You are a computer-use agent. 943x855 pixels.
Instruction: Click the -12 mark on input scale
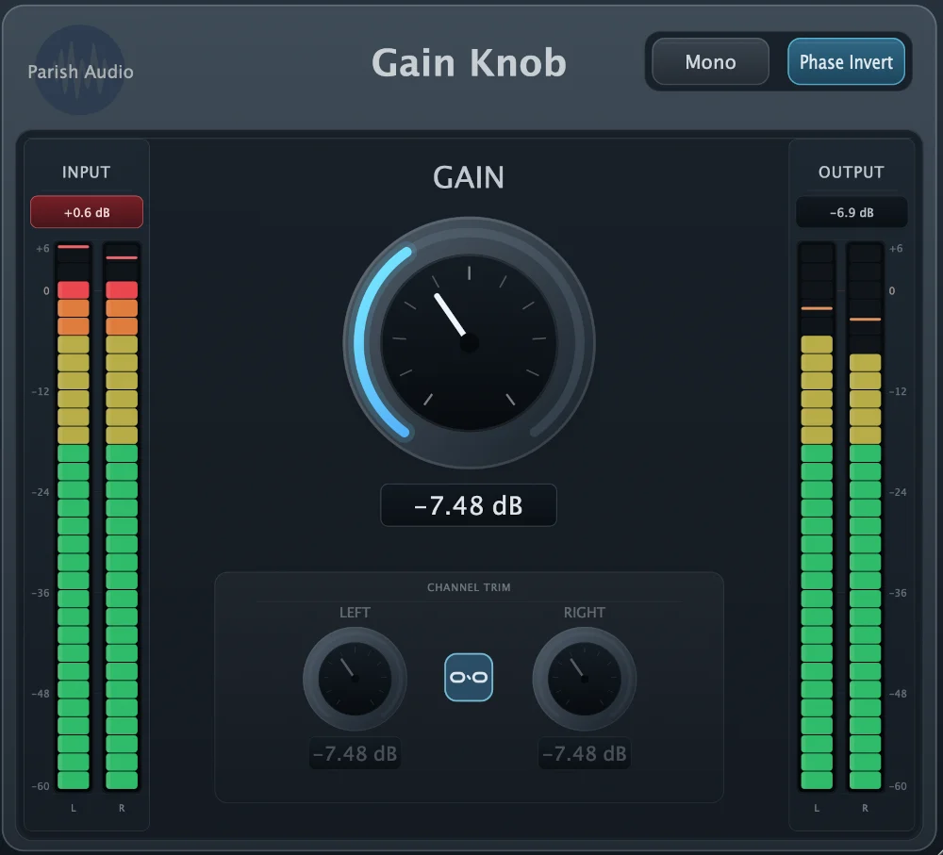41,391
